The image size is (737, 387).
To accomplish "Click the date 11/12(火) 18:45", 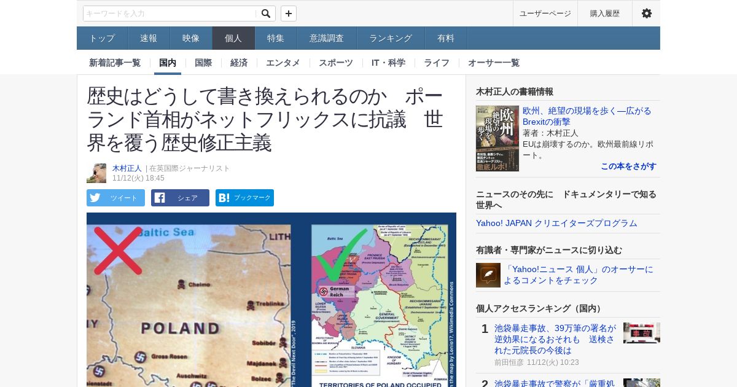I will (138, 178).
